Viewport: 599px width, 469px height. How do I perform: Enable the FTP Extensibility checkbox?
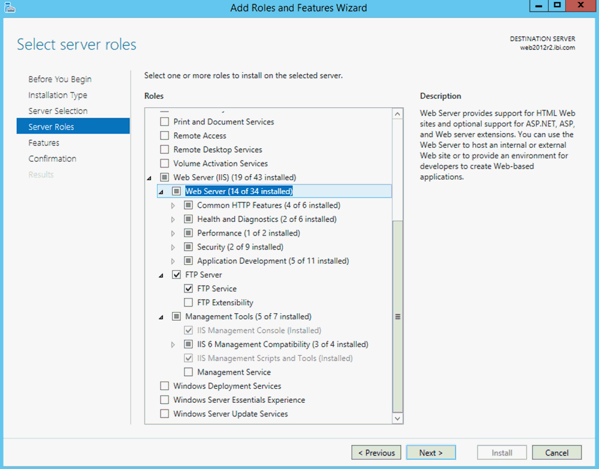click(x=188, y=302)
